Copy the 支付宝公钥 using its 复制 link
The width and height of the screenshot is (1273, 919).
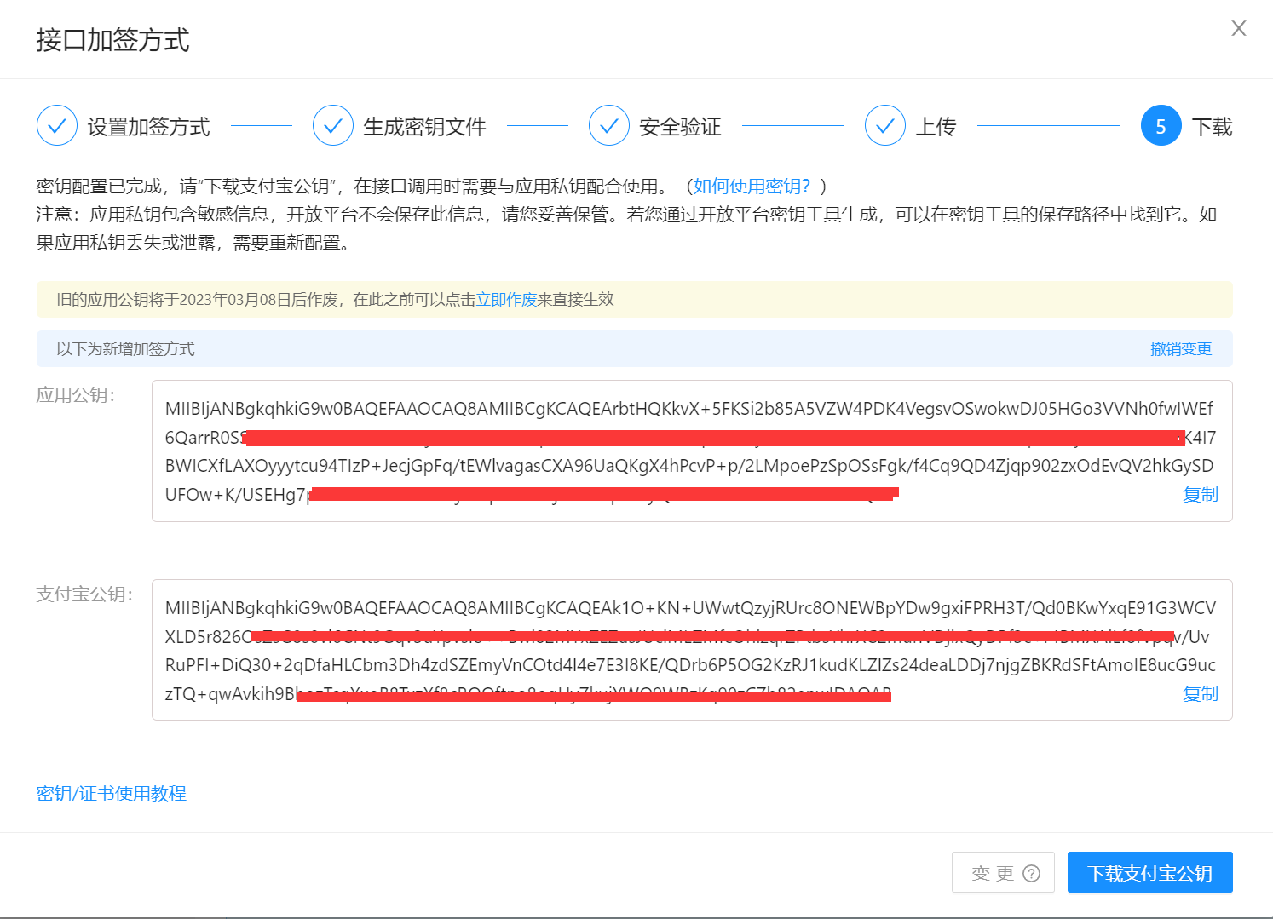point(1200,694)
